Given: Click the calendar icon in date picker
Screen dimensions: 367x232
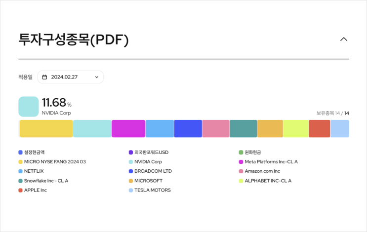Looking at the screenshot, I should point(44,77).
